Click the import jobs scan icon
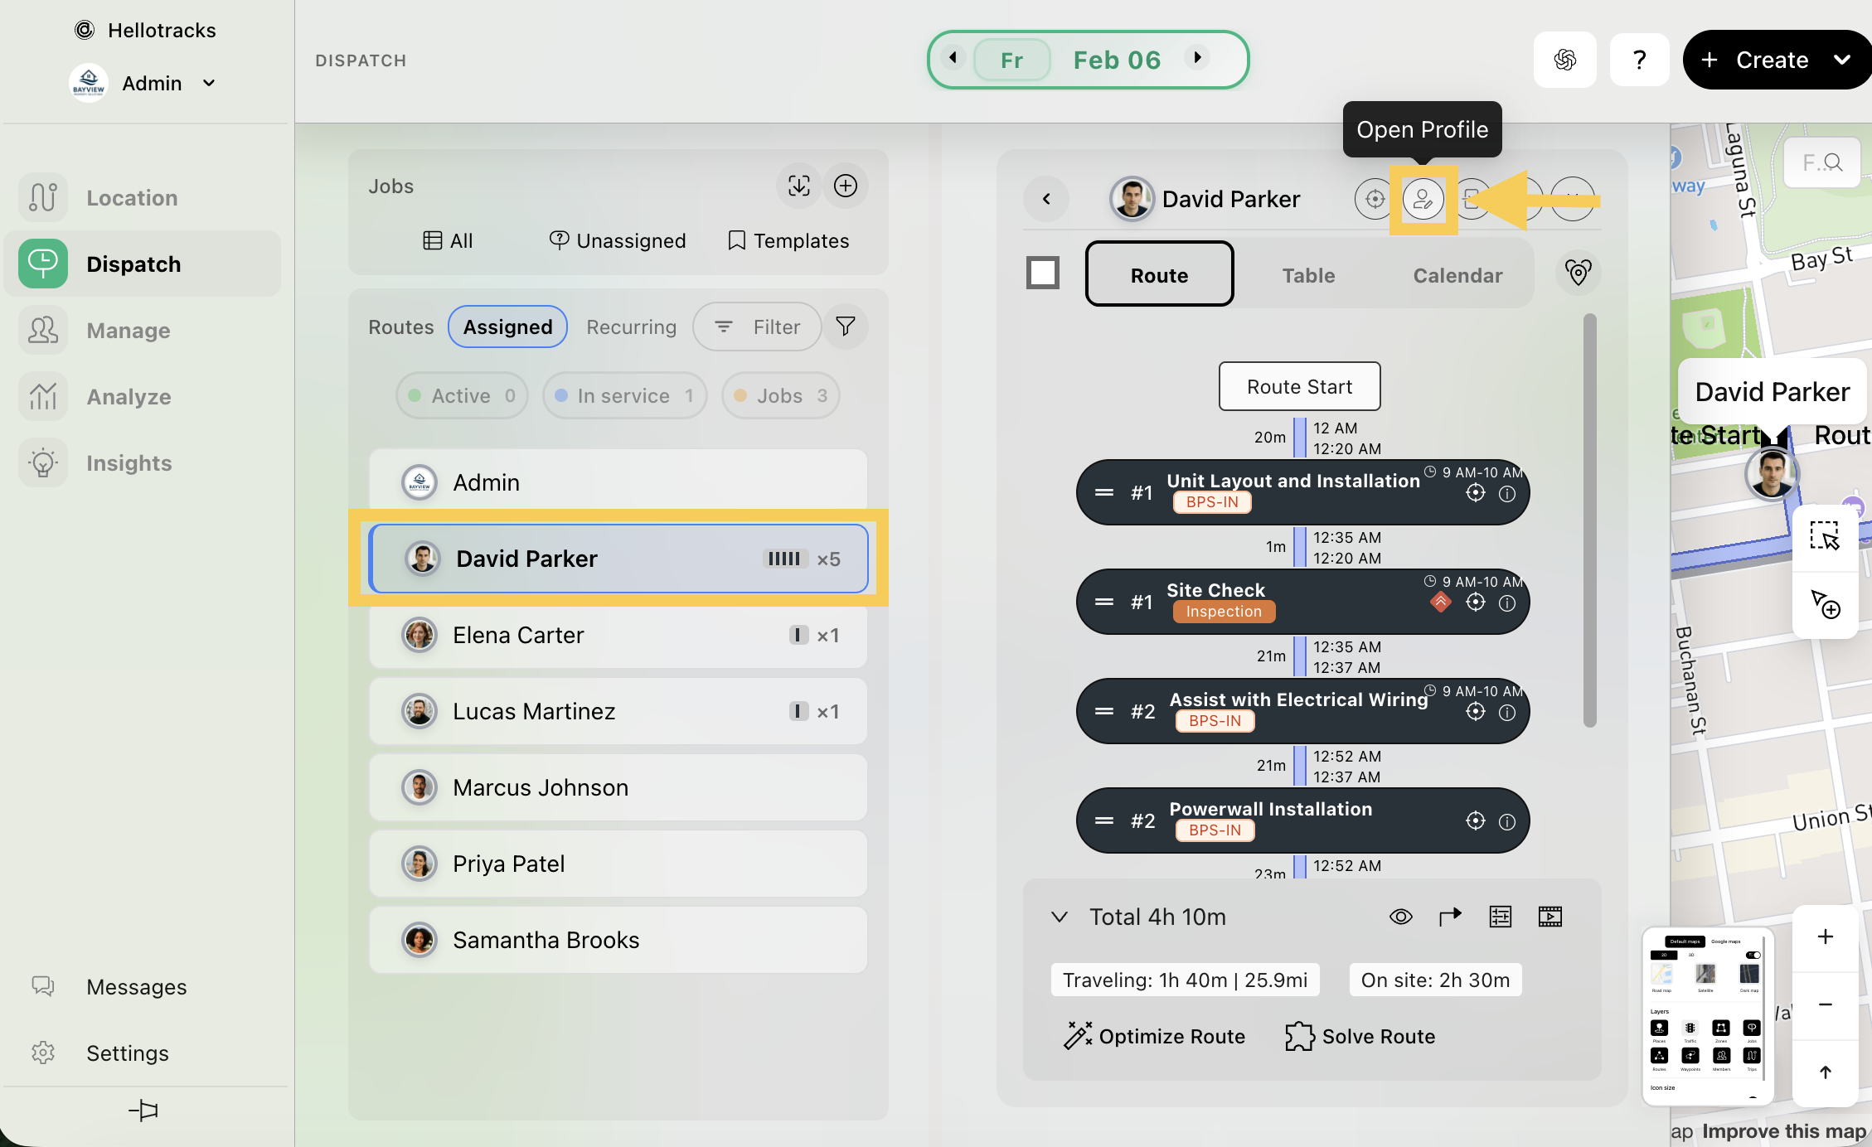The height and width of the screenshot is (1147, 1872). pos(798,186)
